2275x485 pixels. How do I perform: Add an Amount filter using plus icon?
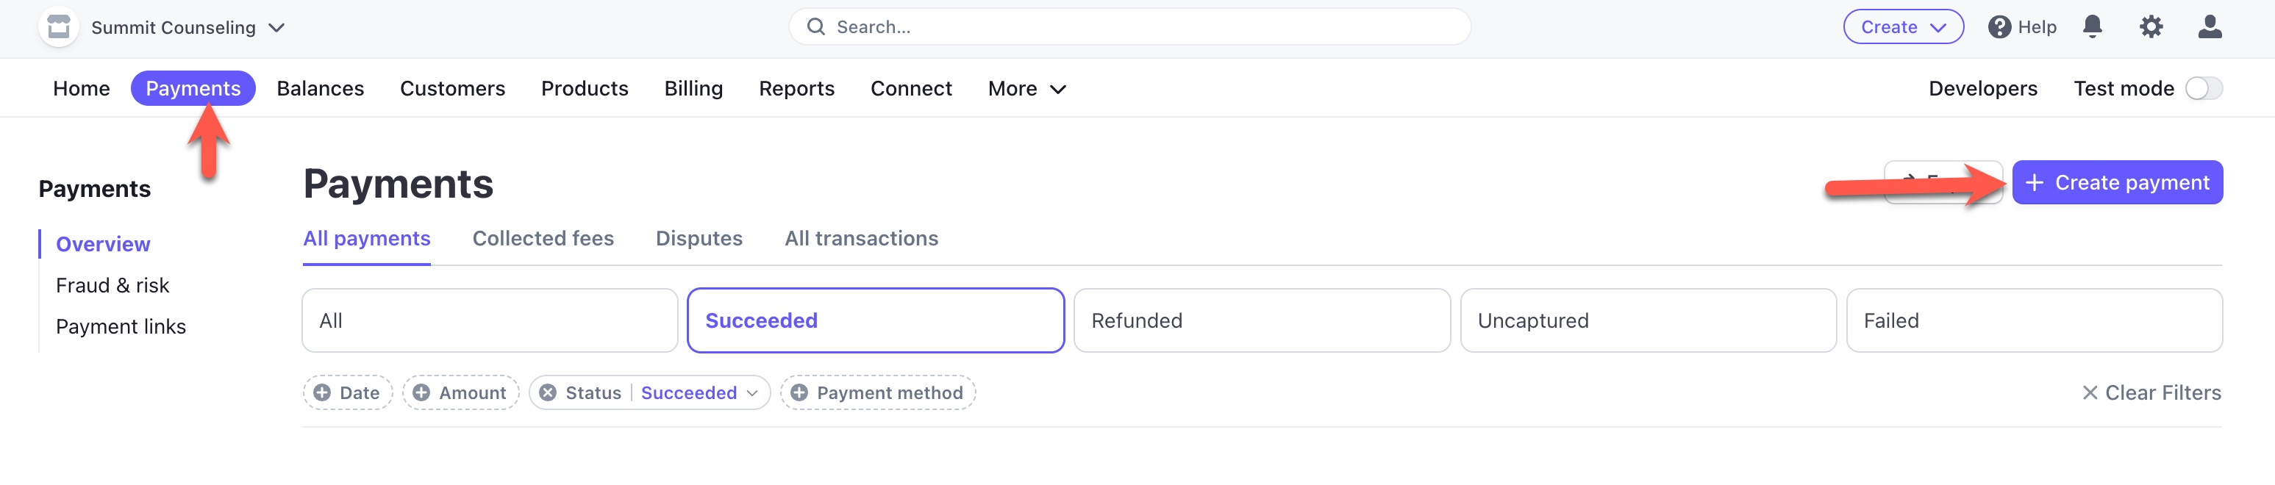(421, 392)
